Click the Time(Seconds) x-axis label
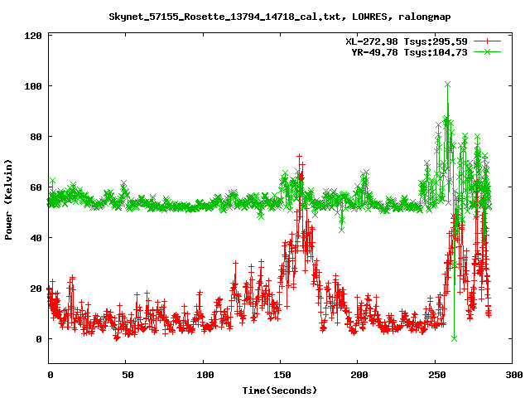Viewport: 530px width, 398px height. [280, 391]
